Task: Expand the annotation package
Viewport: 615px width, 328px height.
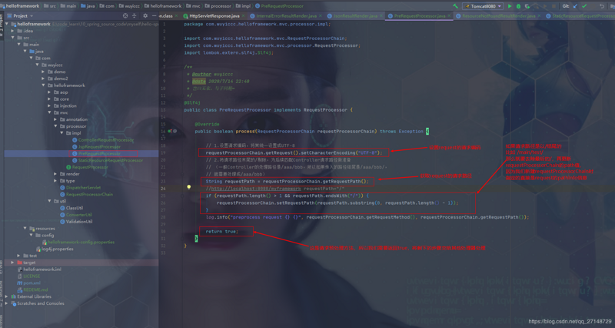Action: [x=55, y=119]
